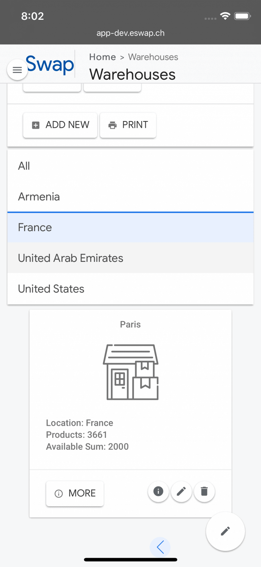Select the France tab
The height and width of the screenshot is (567, 261).
click(35, 227)
